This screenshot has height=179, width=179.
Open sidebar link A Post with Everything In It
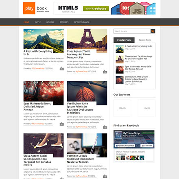(138, 46)
